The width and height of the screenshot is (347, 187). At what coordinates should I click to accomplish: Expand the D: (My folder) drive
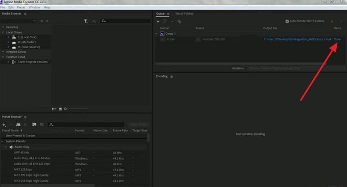pyautogui.click(x=9, y=42)
